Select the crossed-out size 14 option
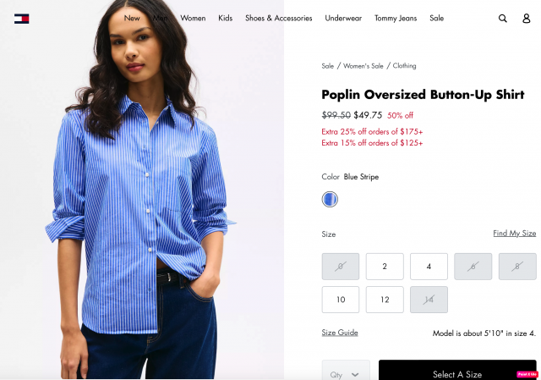This screenshot has height=380, width=541. [x=429, y=300]
